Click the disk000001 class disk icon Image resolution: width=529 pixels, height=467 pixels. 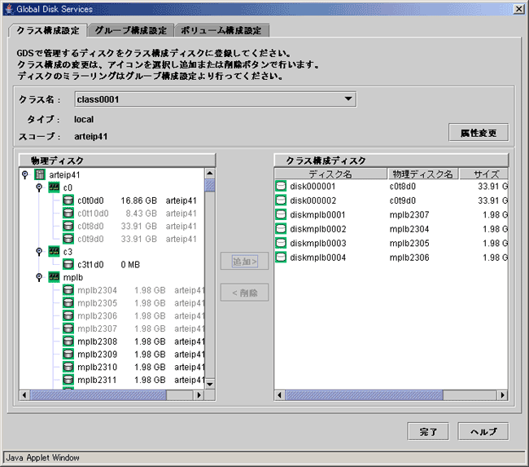pos(281,186)
